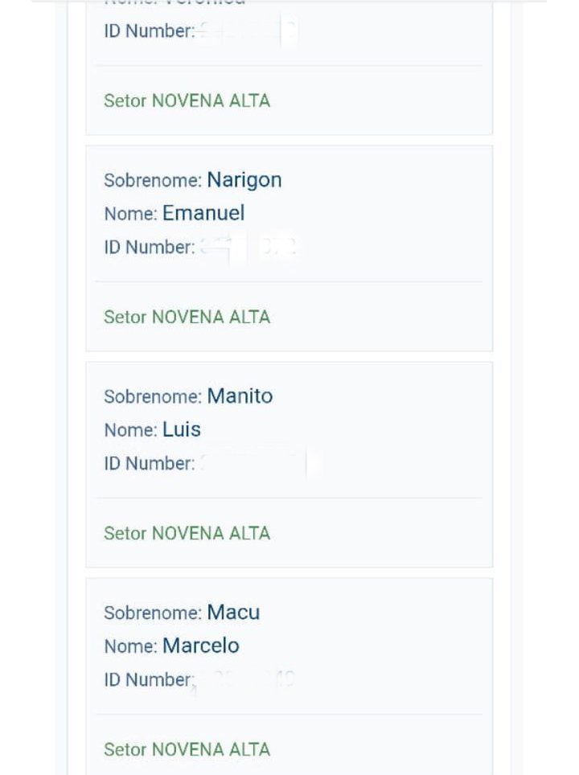Click Sobrenome label beside Macu
The width and height of the screenshot is (579, 775).
[x=153, y=613]
